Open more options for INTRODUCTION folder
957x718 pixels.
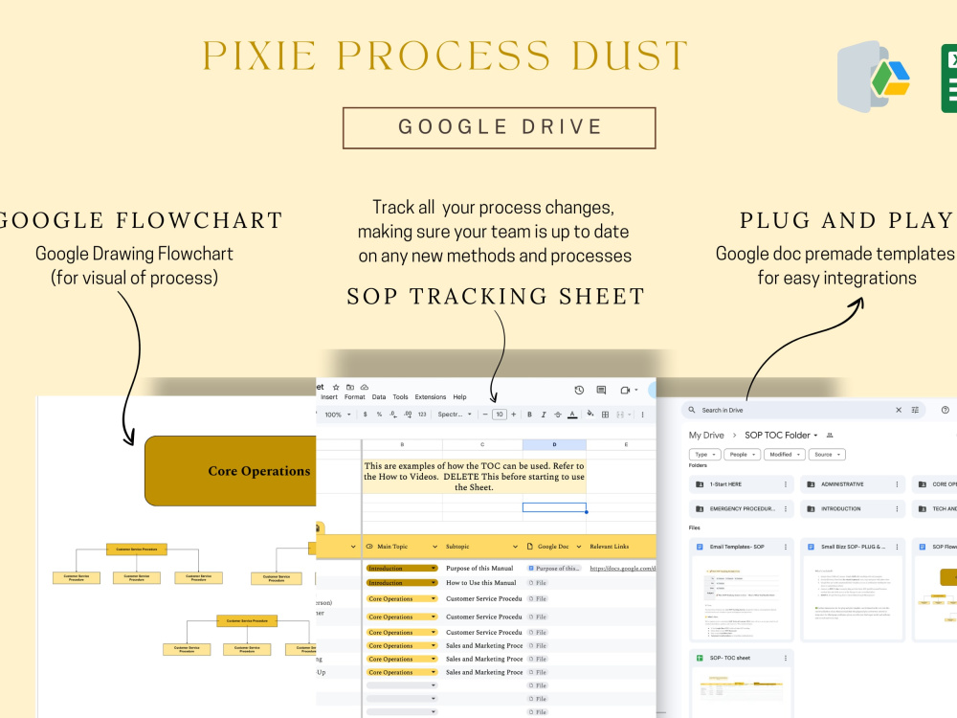(x=898, y=508)
